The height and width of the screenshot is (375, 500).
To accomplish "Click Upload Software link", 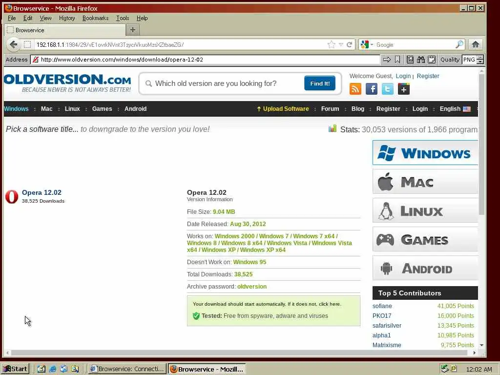I will (283, 109).
